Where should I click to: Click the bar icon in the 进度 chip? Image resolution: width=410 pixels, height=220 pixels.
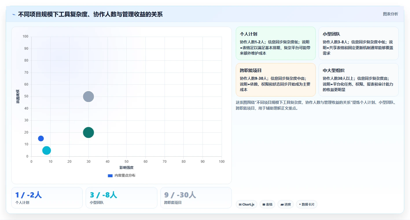pos(282,204)
